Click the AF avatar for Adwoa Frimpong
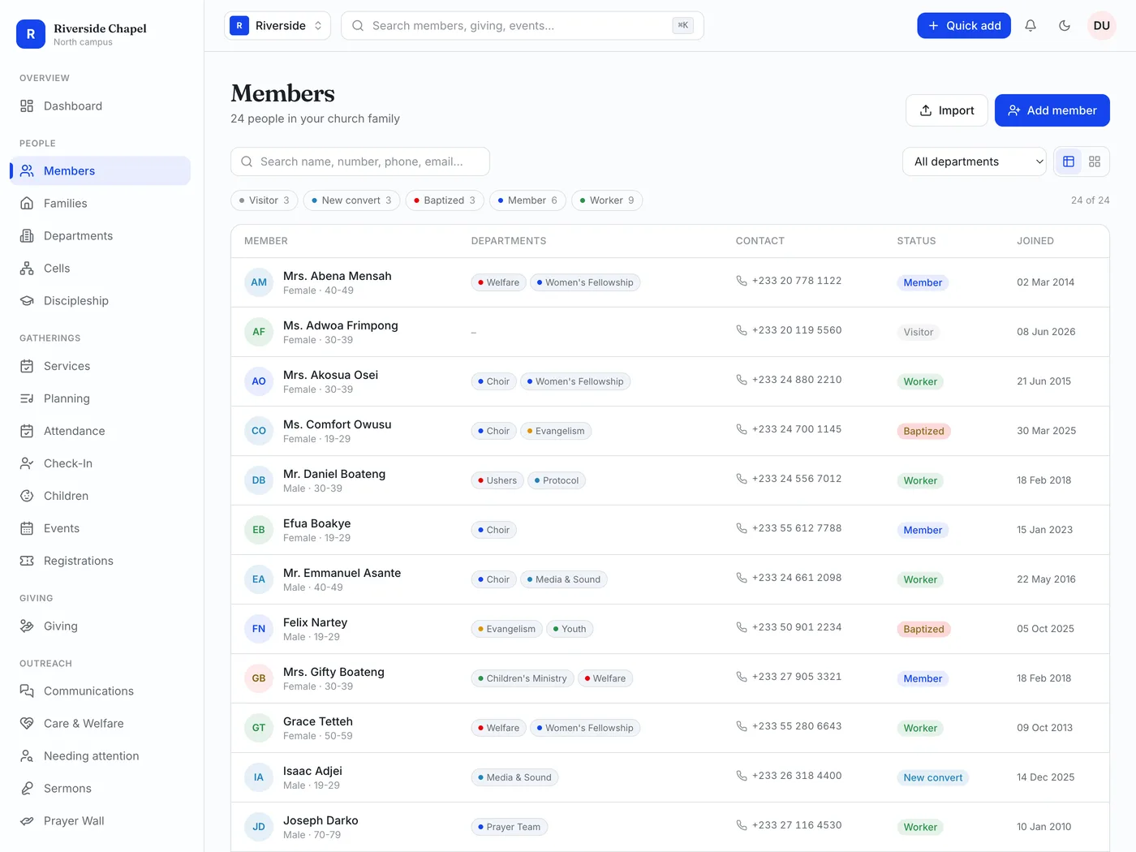1136x852 pixels. [259, 332]
